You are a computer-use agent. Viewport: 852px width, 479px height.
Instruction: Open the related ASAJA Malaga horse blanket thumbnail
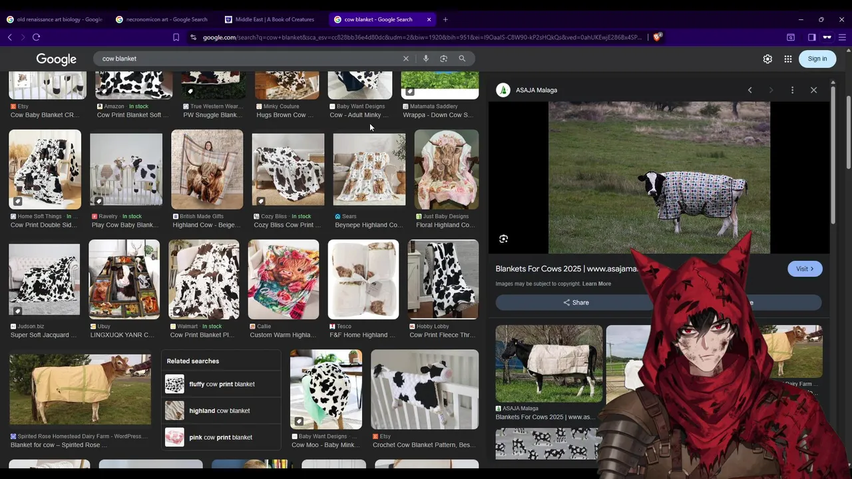click(549, 363)
